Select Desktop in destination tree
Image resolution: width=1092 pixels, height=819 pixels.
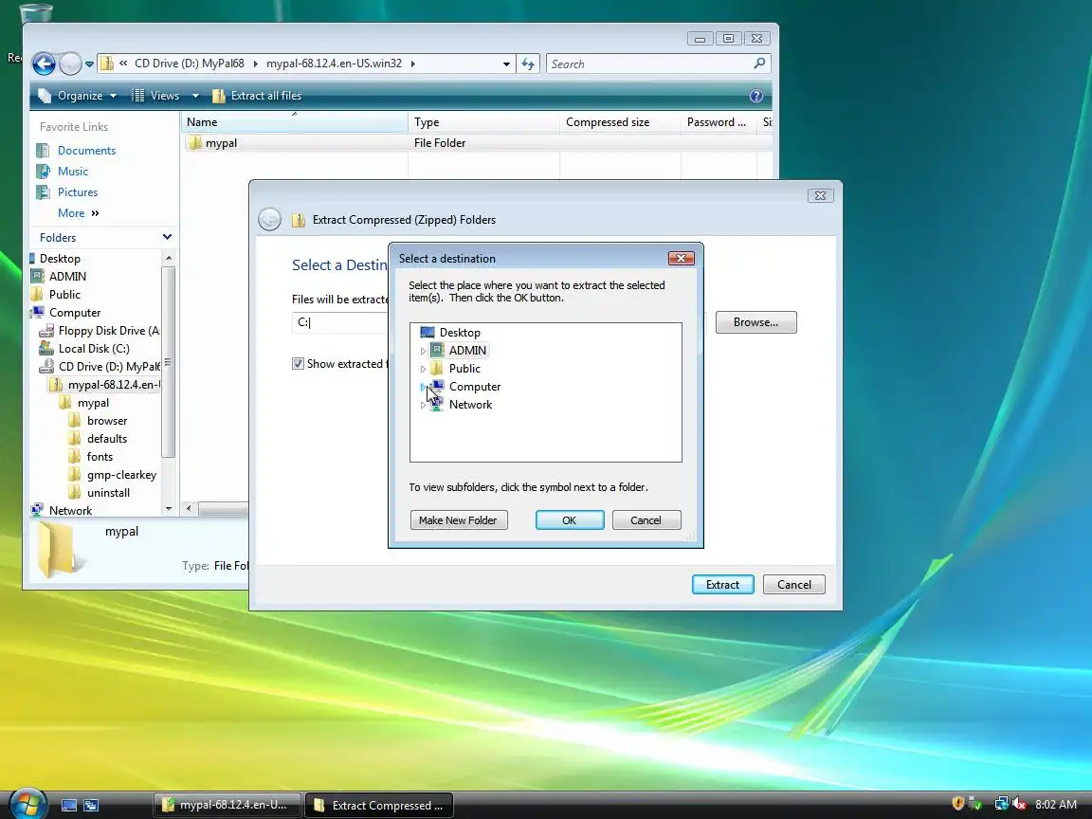[460, 333]
